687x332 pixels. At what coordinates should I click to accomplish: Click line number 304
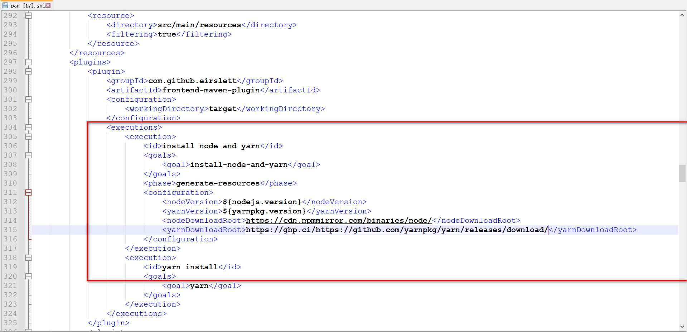tap(10, 127)
